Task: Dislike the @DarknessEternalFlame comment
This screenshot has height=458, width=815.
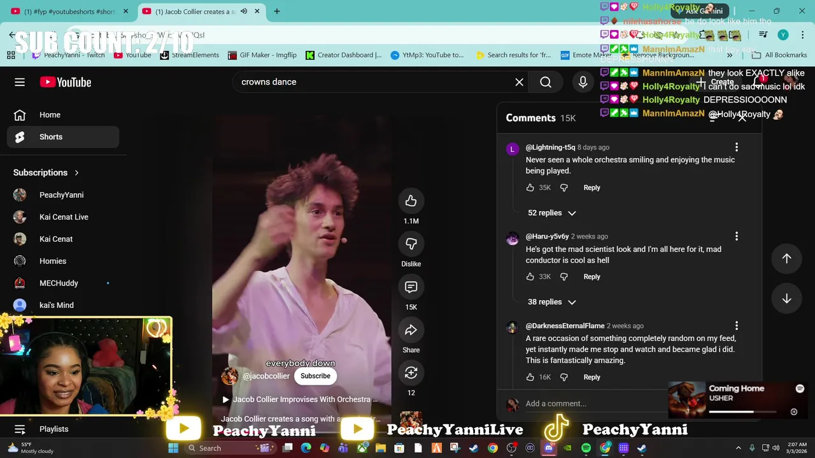Action: [x=563, y=377]
